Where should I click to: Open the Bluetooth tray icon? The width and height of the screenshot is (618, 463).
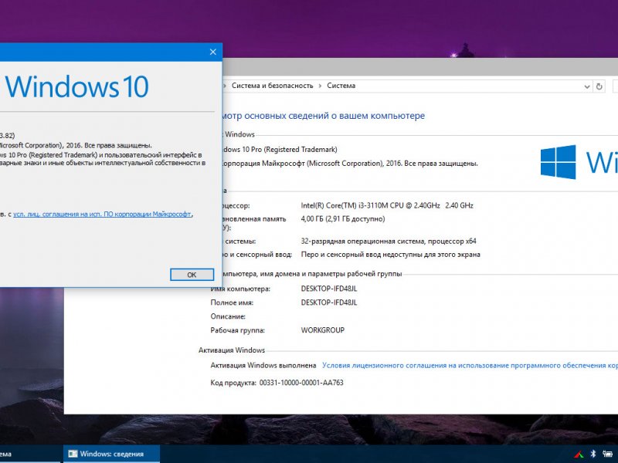593,454
